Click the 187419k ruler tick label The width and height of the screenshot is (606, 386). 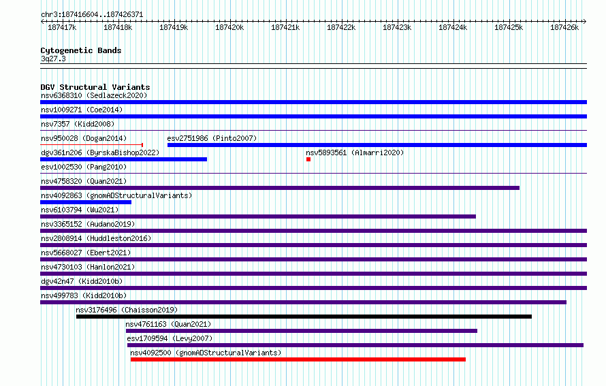coord(174,27)
